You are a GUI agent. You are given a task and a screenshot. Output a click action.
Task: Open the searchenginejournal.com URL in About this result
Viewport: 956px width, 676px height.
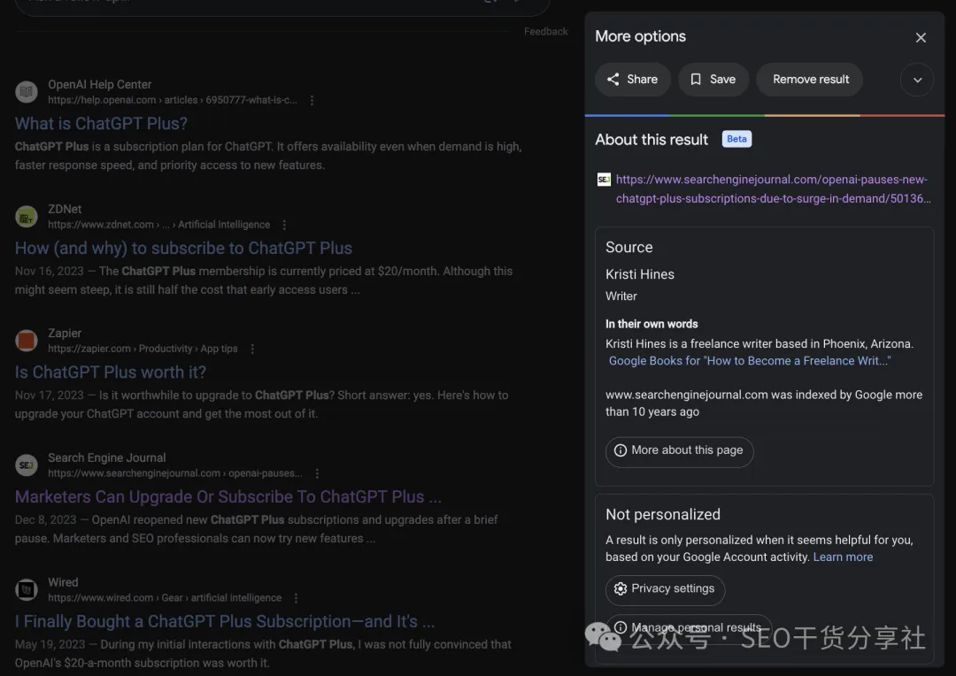pyautogui.click(x=773, y=189)
